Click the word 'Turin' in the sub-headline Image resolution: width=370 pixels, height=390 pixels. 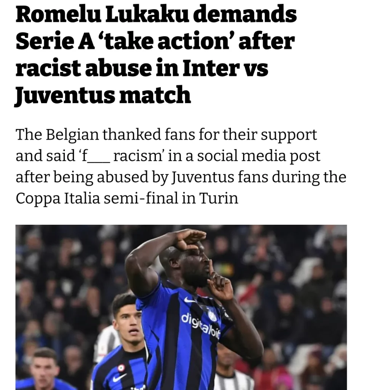pos(219,198)
